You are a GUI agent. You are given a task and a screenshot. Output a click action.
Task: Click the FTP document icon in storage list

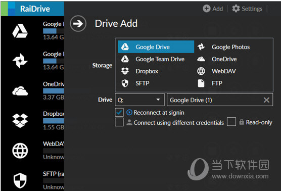pyautogui.click(x=201, y=83)
